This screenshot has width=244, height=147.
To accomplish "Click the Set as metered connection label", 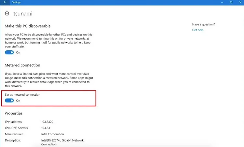I will click(22, 95).
